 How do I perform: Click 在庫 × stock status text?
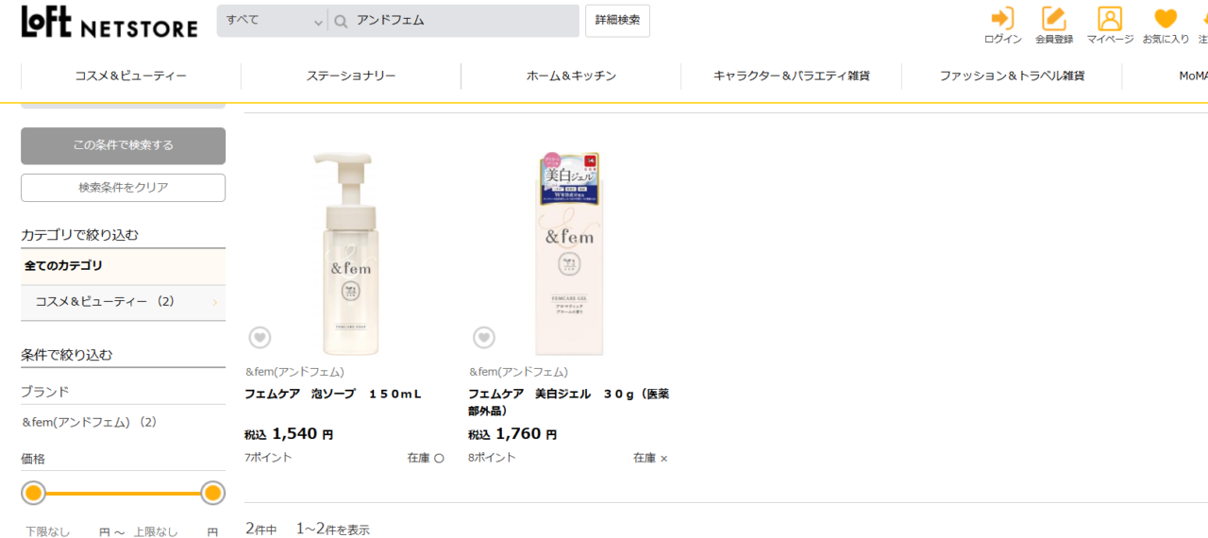tap(650, 458)
